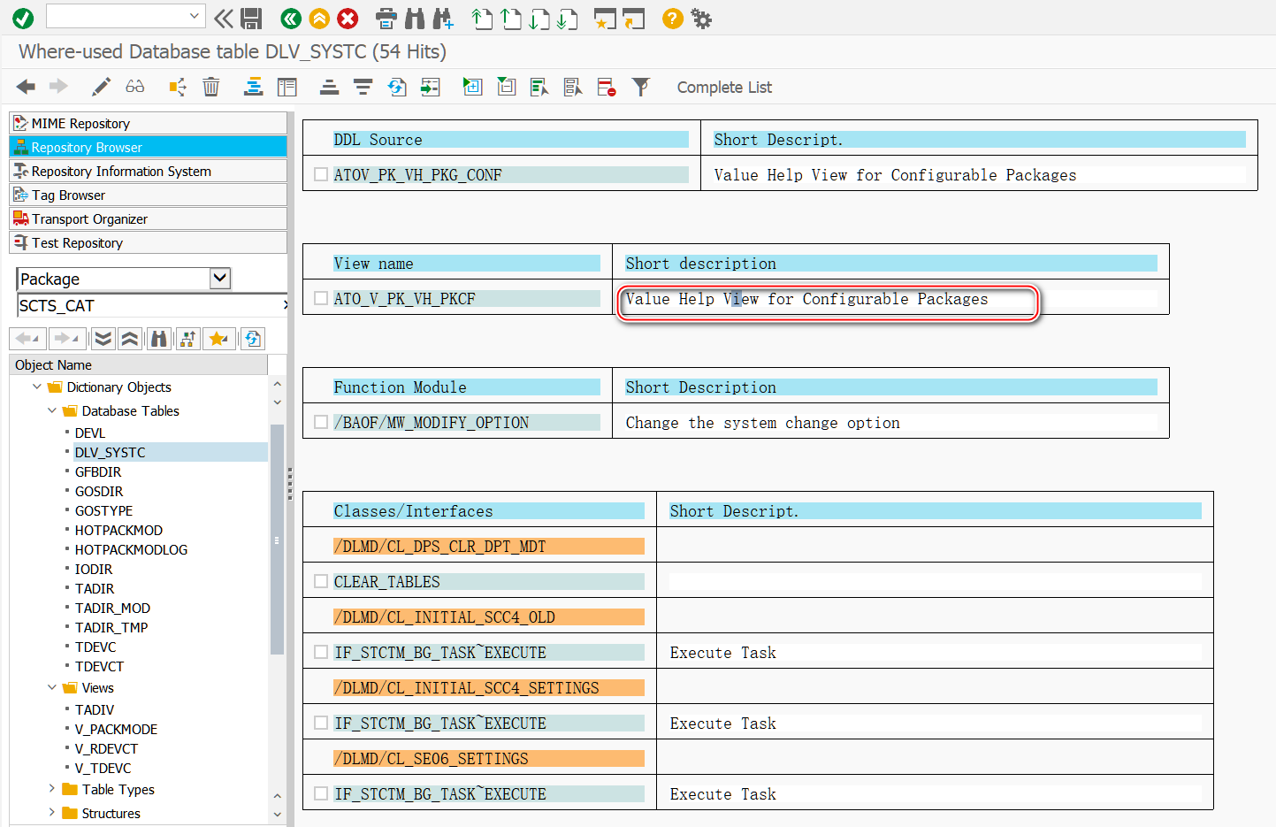Click the red Cancel icon
The image size is (1276, 827).
point(348,19)
